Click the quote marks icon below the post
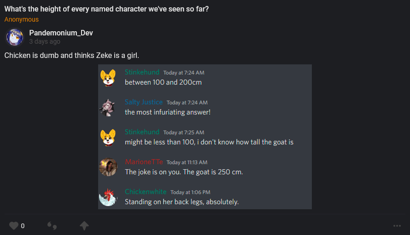410x235 pixels. [x=52, y=226]
